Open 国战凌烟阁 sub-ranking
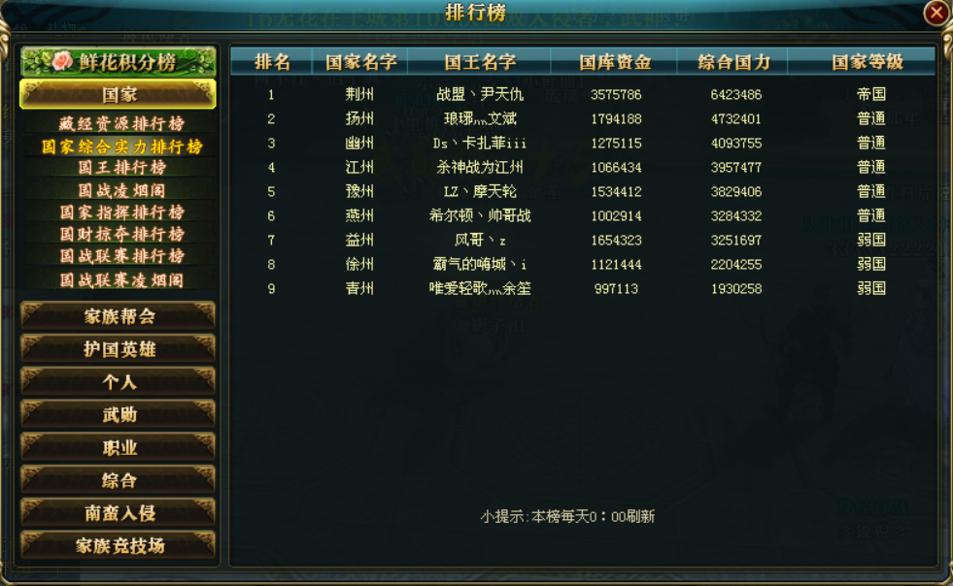 point(121,191)
